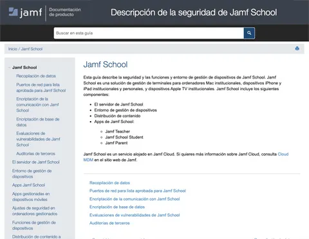Viewport: 309px width, 239px height.
Task: Click the Jamf logo in the header
Action: coord(25,12)
